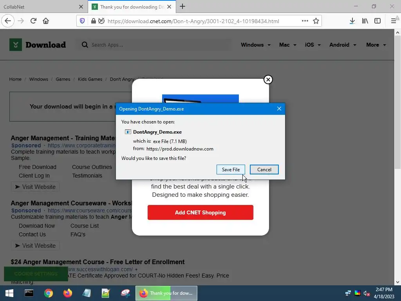Open Contact Us ad link
The width and height of the screenshot is (401, 301).
32,234
